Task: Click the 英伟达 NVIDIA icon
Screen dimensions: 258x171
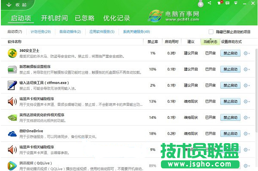Action: [12, 117]
